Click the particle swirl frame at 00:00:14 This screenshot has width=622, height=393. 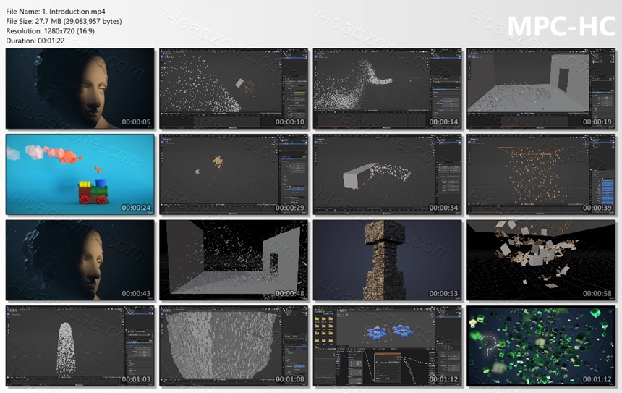pos(387,88)
